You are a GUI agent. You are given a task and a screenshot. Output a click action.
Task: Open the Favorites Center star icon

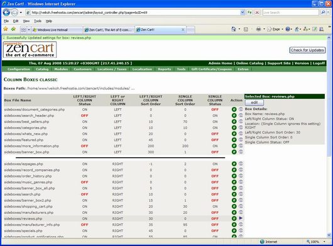click(x=6, y=29)
